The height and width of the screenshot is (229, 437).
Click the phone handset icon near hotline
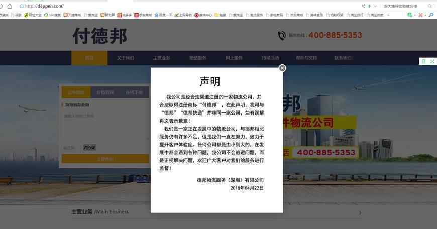coord(281,35)
